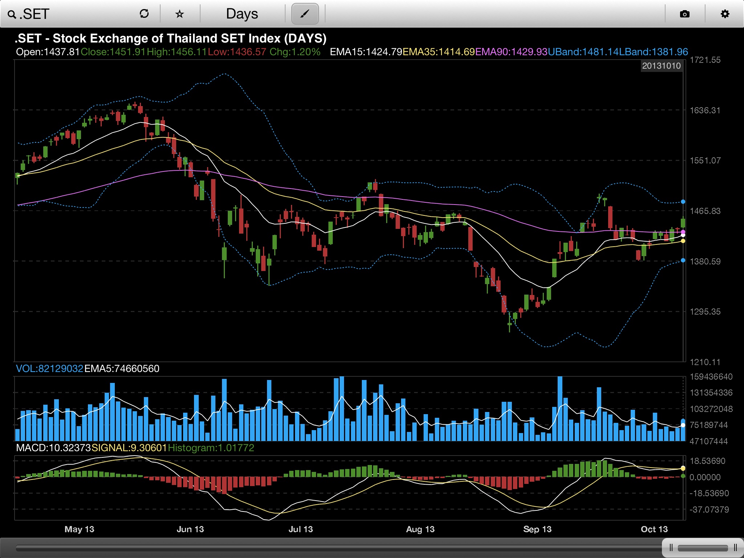The width and height of the screenshot is (744, 558).
Task: Toggle the drawing brush tool
Action: [x=305, y=14]
